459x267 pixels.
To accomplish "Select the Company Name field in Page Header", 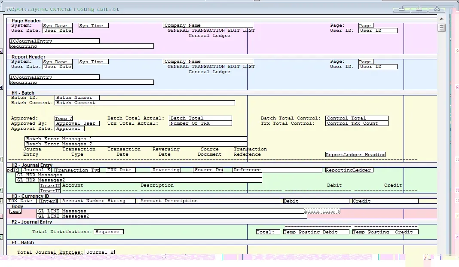I will pyautogui.click(x=208, y=25).
